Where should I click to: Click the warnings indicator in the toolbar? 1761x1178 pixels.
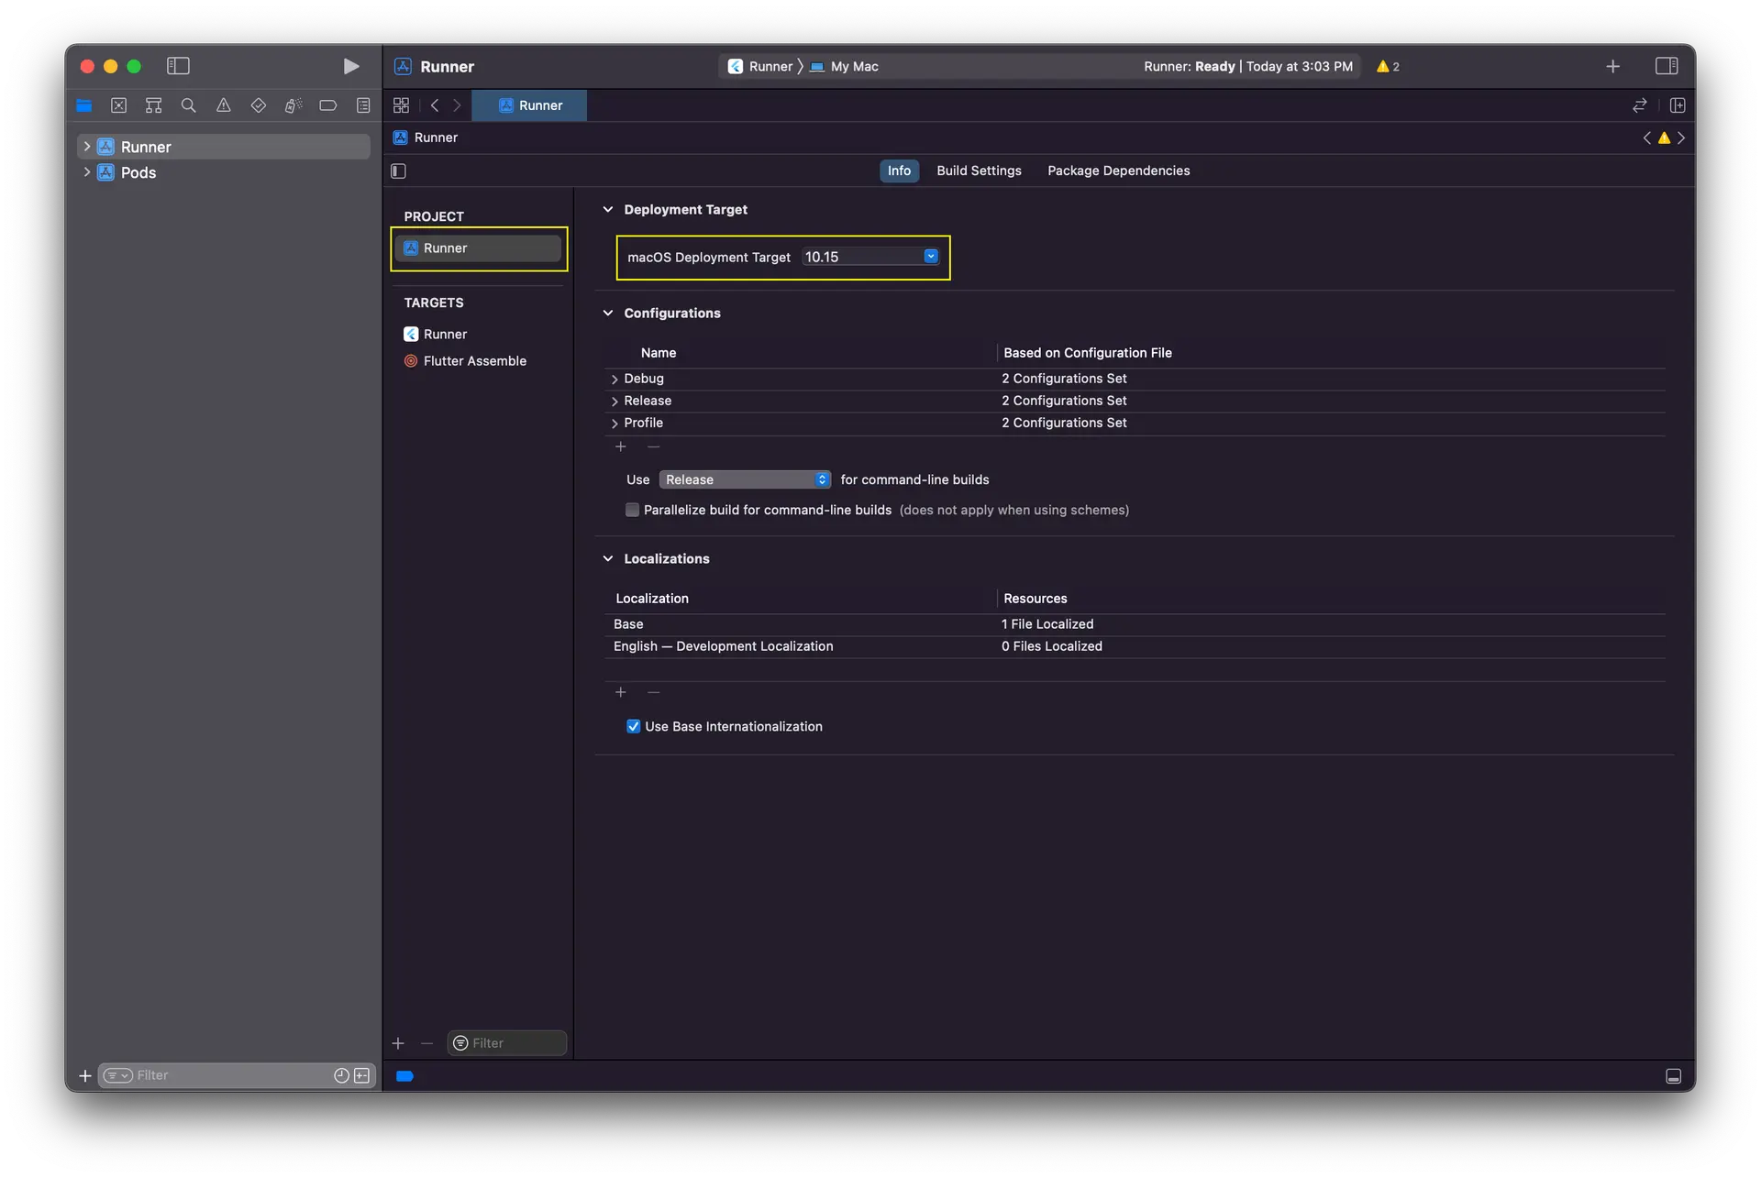(x=1387, y=66)
